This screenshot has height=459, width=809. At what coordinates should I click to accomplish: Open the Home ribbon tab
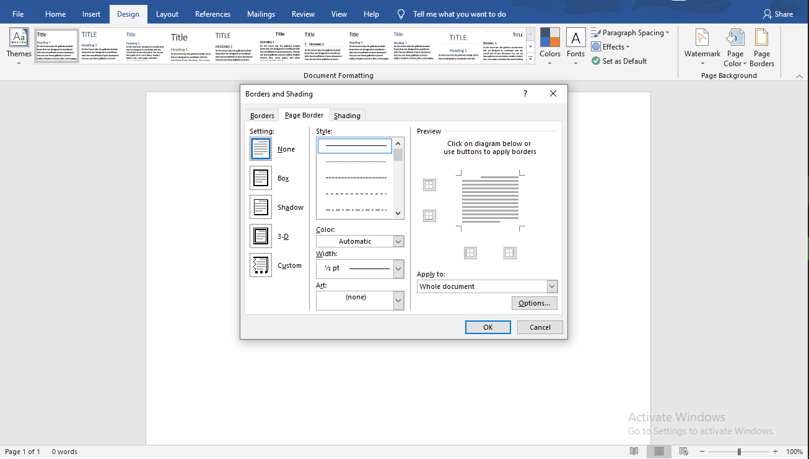tap(55, 14)
